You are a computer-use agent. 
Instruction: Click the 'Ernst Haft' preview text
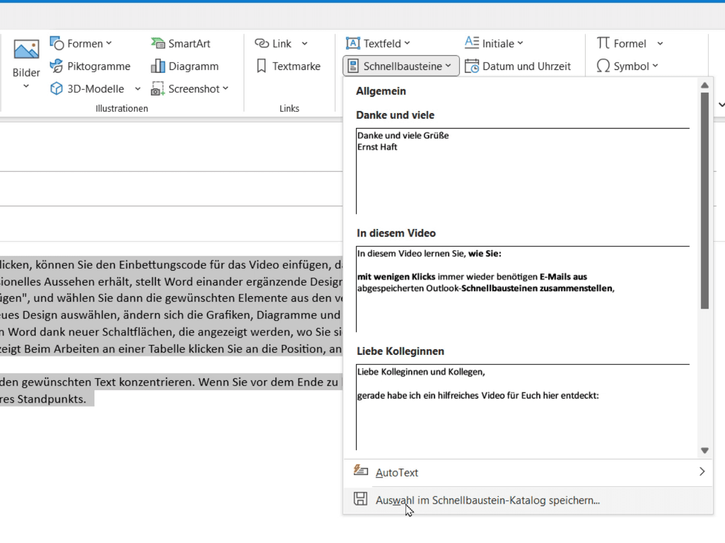pos(378,147)
